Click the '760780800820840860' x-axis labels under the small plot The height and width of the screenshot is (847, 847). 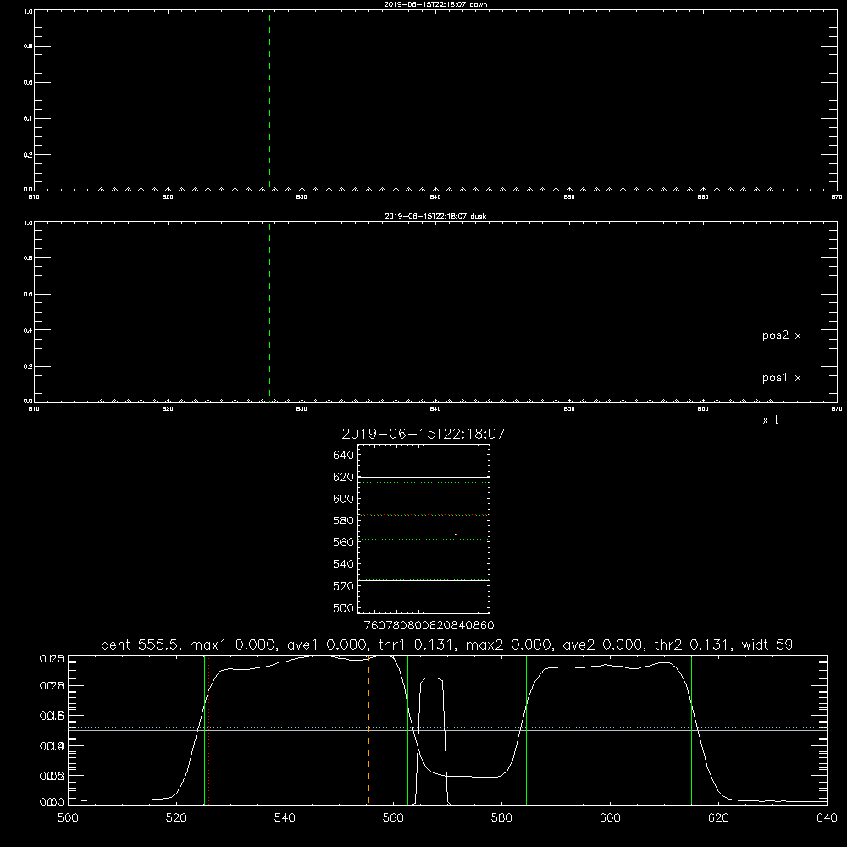[x=429, y=626]
